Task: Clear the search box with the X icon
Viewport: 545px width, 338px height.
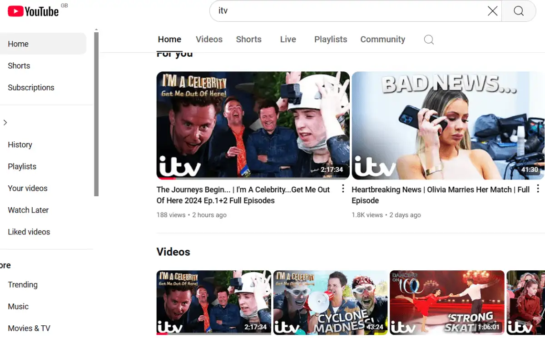Action: click(x=492, y=11)
